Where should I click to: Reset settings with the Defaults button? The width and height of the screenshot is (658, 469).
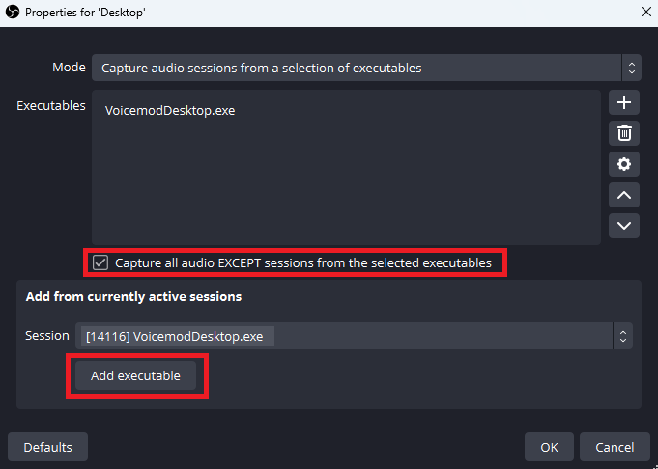(x=48, y=447)
